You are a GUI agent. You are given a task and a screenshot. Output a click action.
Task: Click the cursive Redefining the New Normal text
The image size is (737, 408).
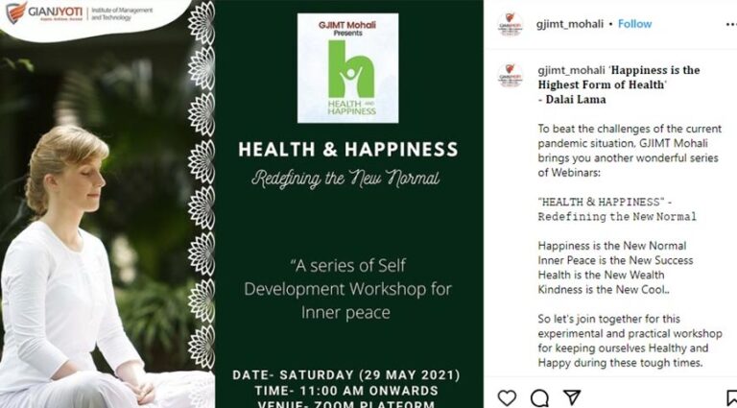point(345,179)
